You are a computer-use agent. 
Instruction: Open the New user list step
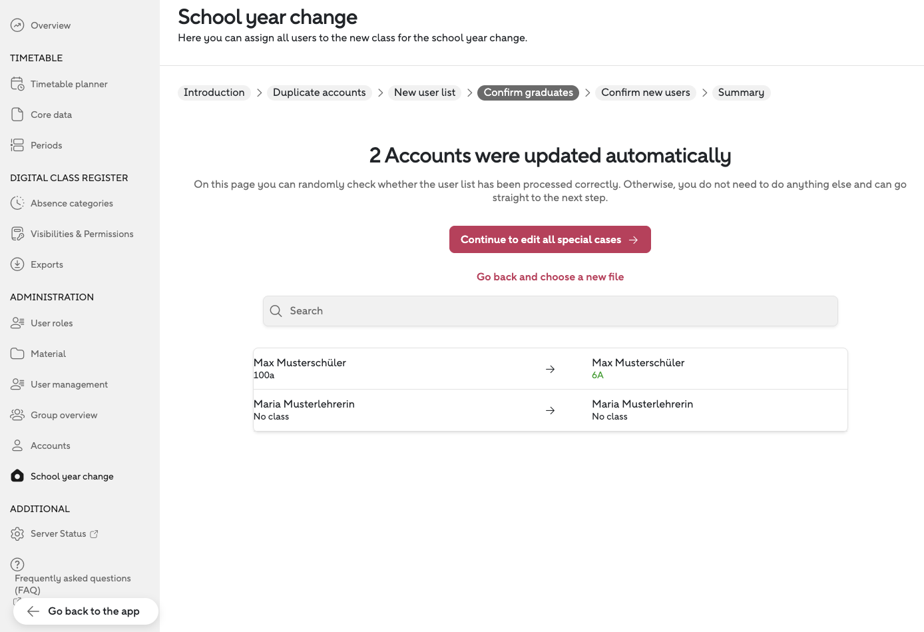point(425,93)
